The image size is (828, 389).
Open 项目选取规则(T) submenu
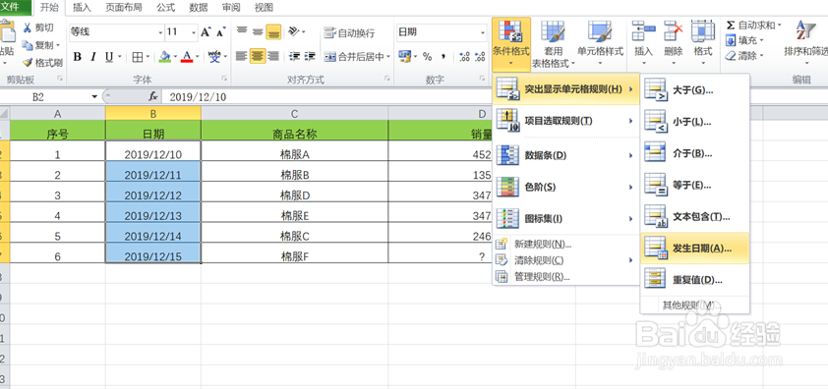565,121
